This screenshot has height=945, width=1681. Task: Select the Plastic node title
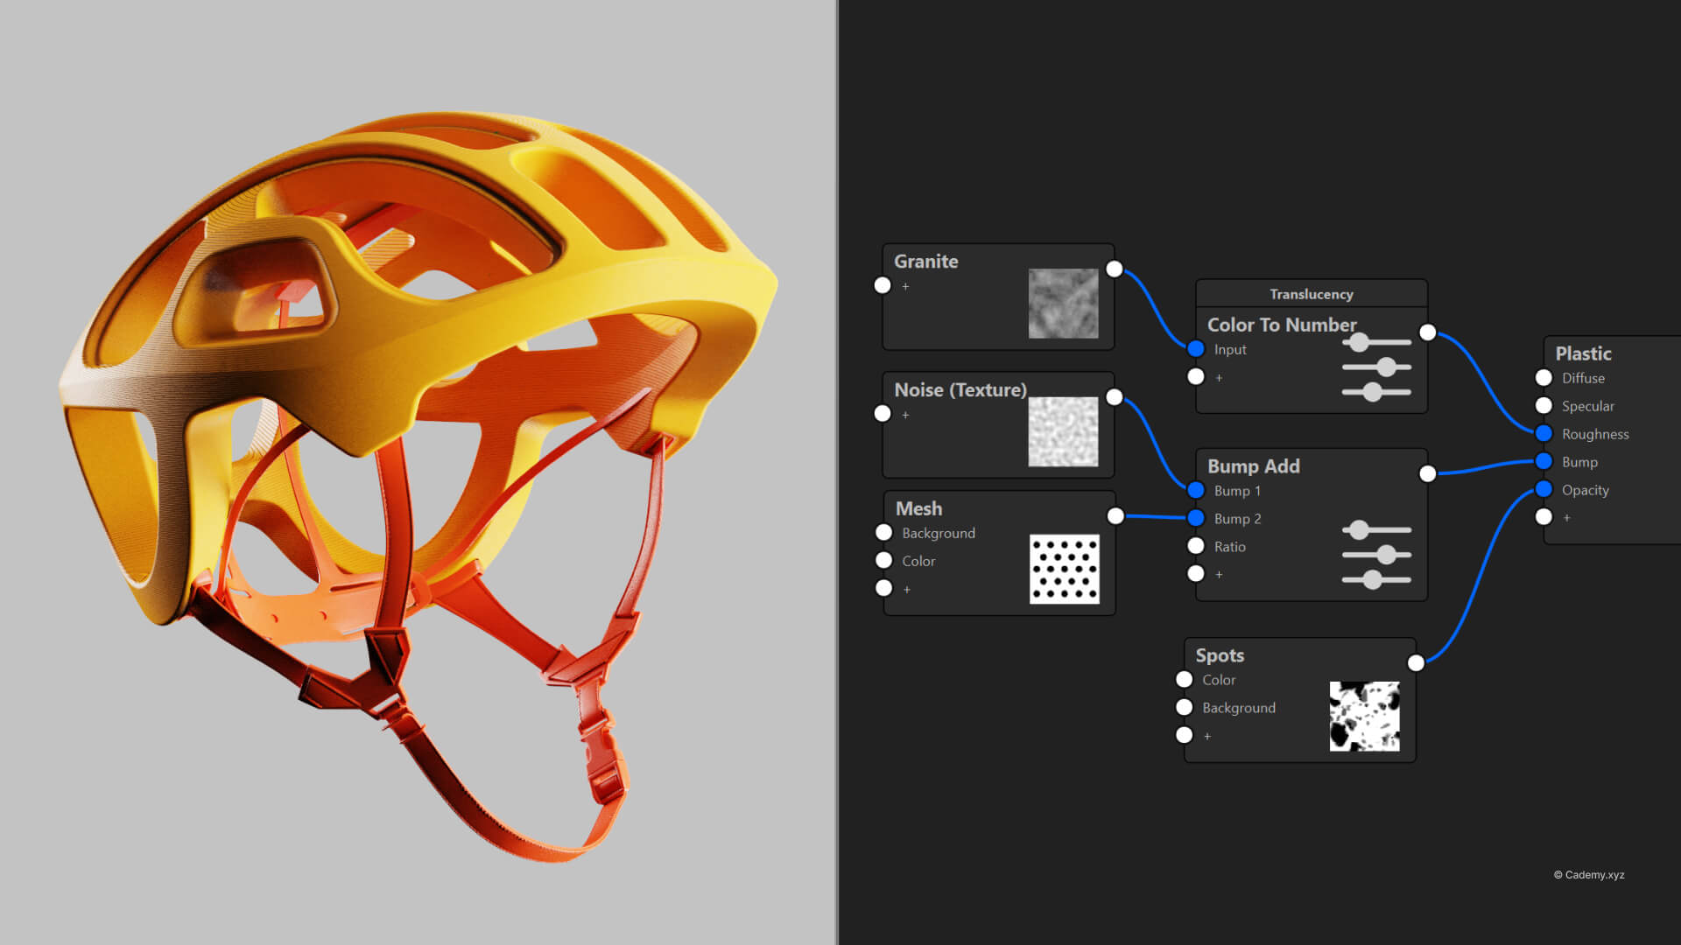tap(1583, 353)
